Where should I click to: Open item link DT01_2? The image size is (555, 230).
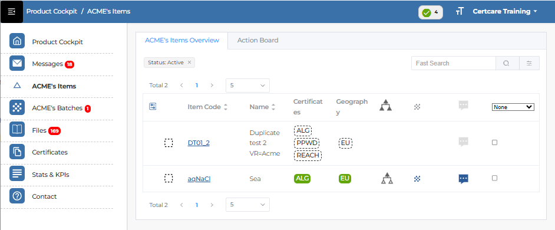pos(199,143)
